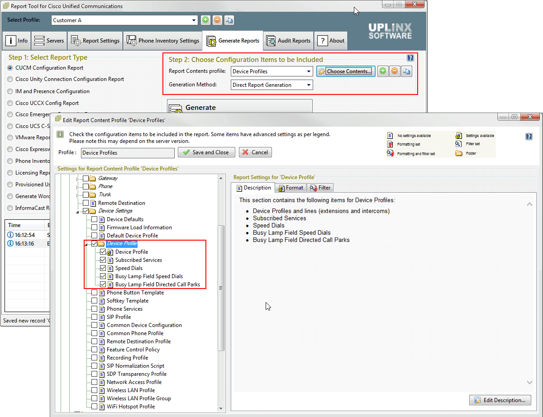Uncheck the Subscribed Services checkbox
Image resolution: width=543 pixels, height=417 pixels.
(103, 260)
